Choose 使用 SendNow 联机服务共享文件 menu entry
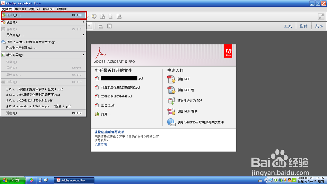The width and height of the screenshot is (327, 184). coord(43,42)
